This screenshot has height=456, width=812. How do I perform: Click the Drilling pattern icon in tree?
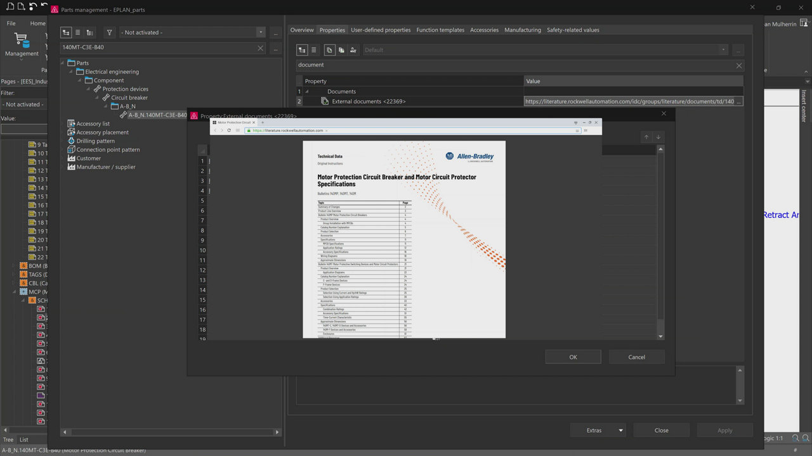72,141
